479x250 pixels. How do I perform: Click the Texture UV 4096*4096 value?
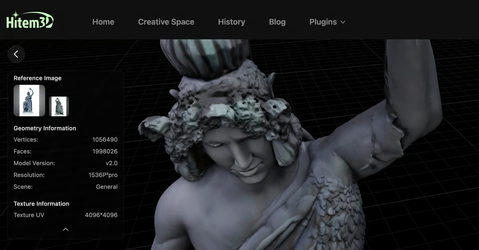tap(101, 215)
